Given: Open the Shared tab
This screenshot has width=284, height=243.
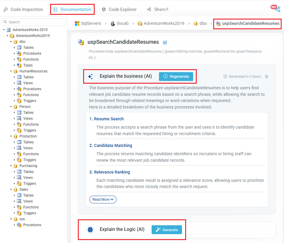Looking at the screenshot, I should [158, 9].
